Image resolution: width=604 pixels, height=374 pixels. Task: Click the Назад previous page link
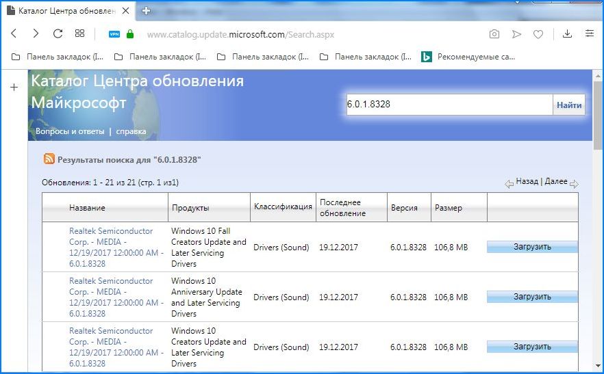click(x=527, y=181)
